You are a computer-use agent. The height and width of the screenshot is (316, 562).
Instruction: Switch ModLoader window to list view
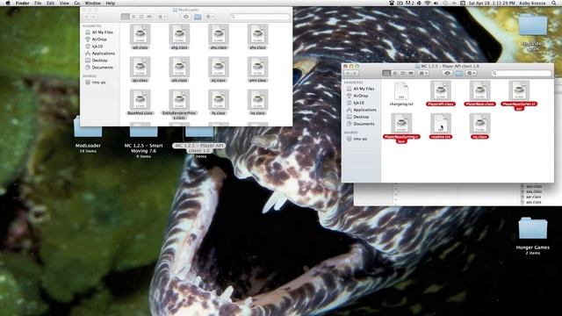133,17
